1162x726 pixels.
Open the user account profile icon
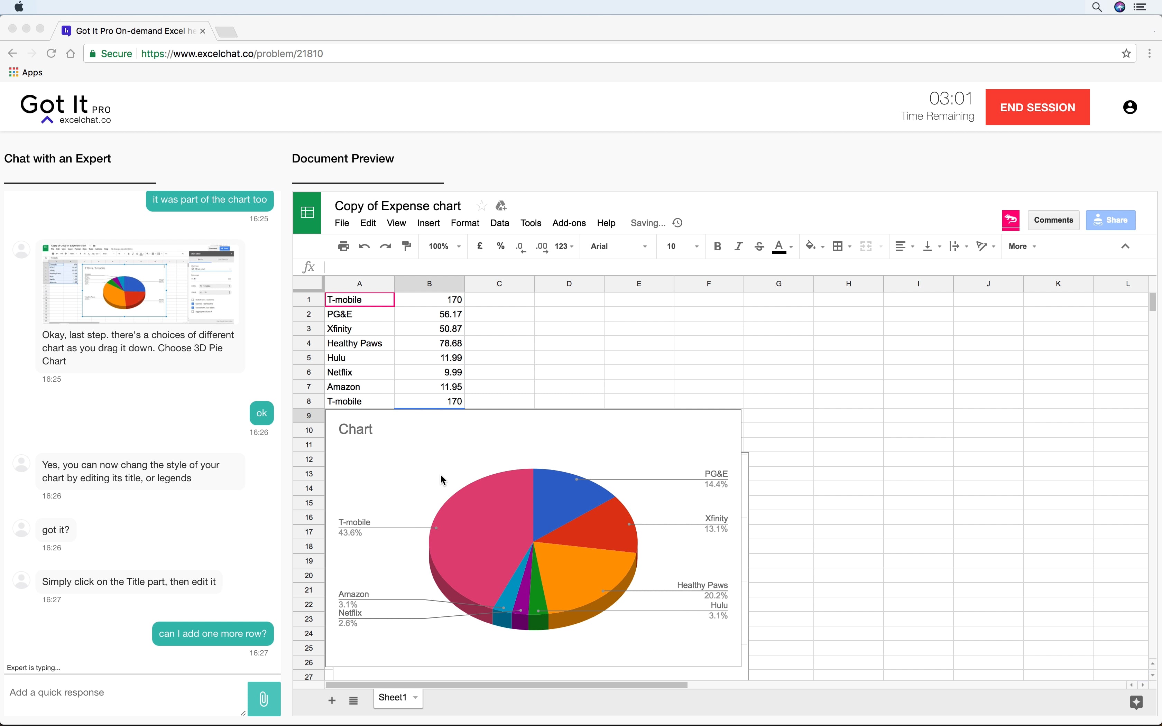pos(1130,107)
